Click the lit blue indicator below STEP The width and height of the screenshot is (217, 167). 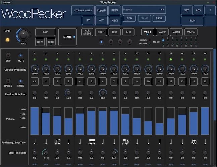click(x=101, y=42)
